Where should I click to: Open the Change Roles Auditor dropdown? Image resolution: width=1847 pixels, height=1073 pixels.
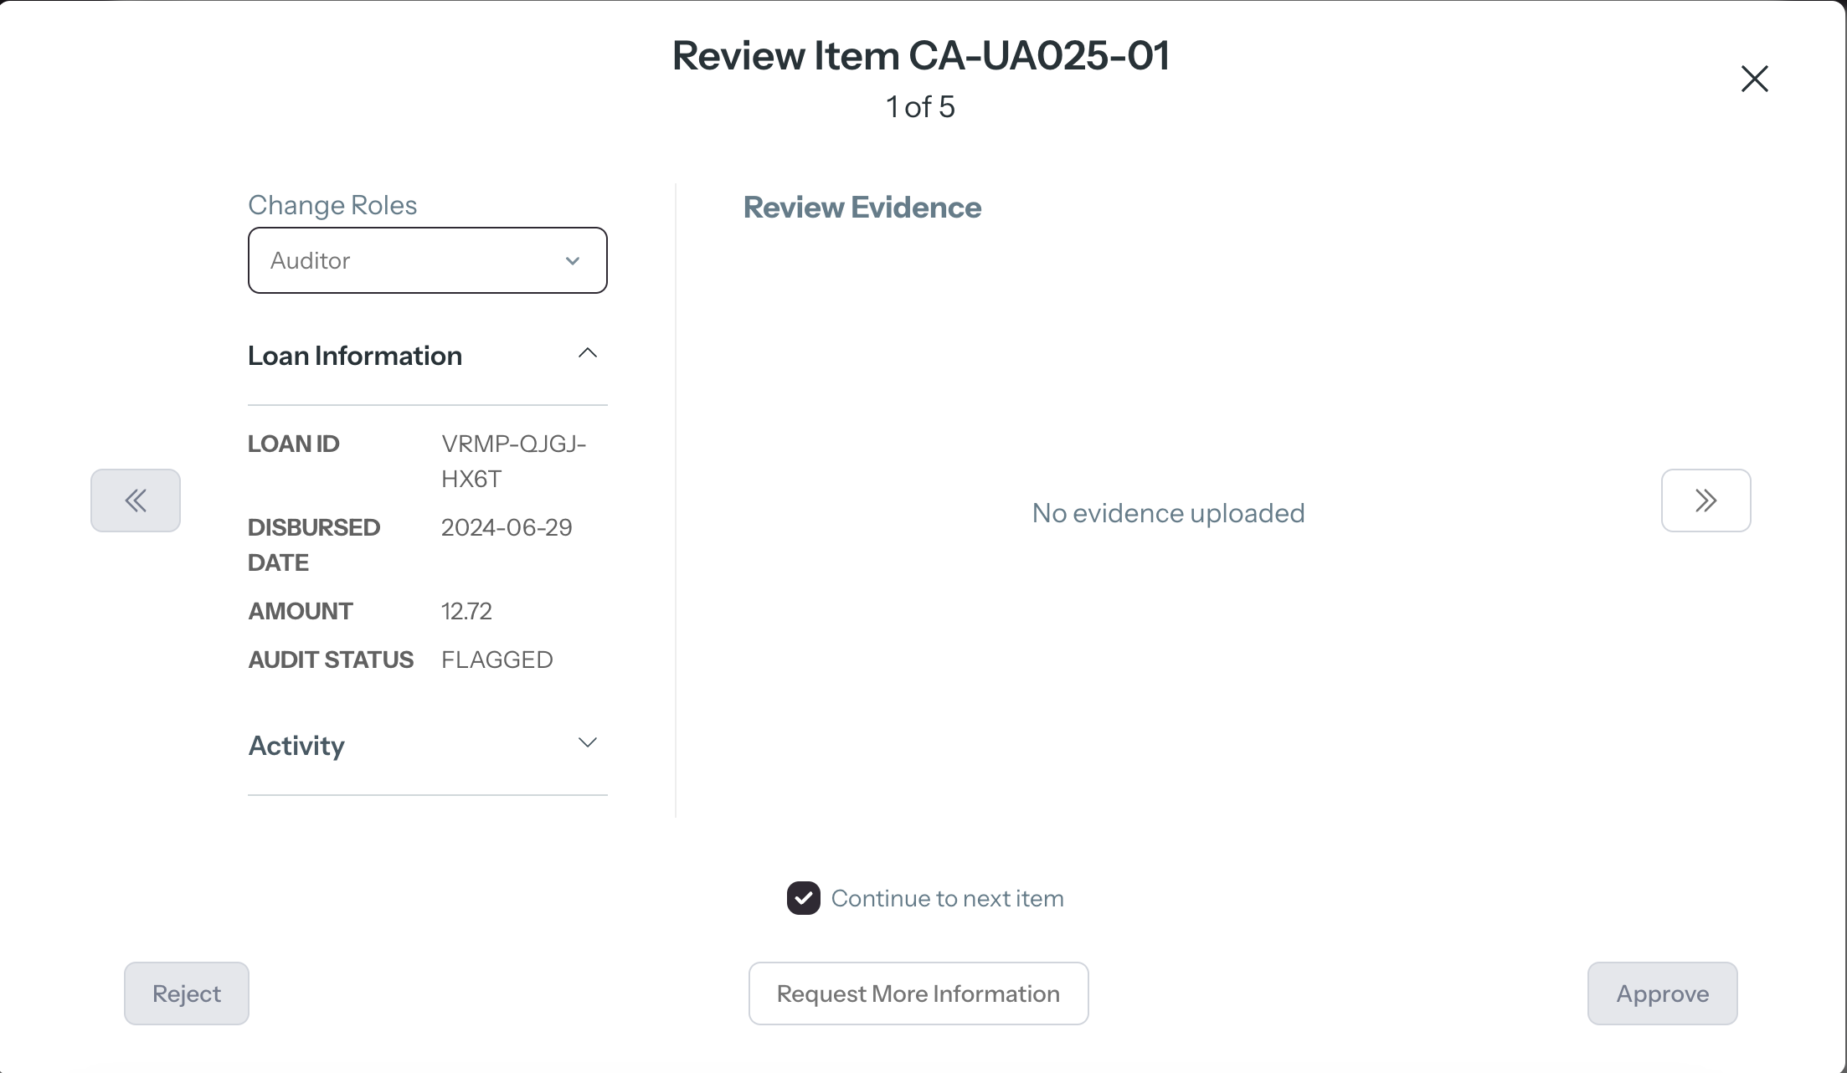click(427, 260)
